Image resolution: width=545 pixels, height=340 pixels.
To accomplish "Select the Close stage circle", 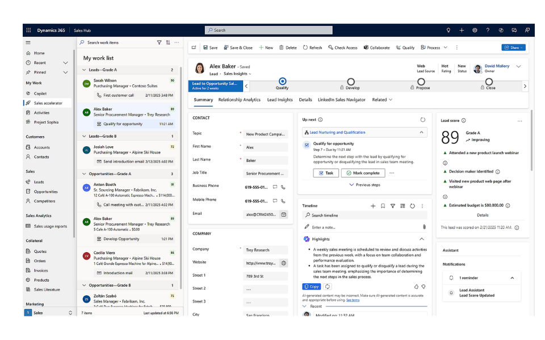I will [x=489, y=82].
